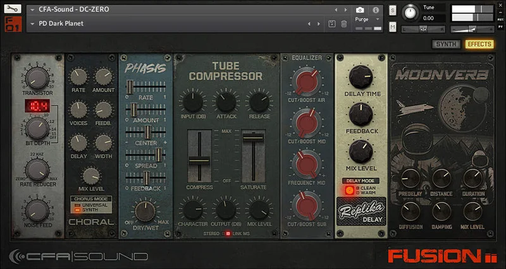Show instrument info with the i icon

(376, 10)
